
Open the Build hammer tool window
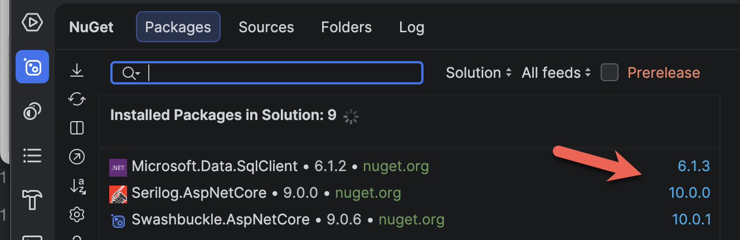pos(32,199)
